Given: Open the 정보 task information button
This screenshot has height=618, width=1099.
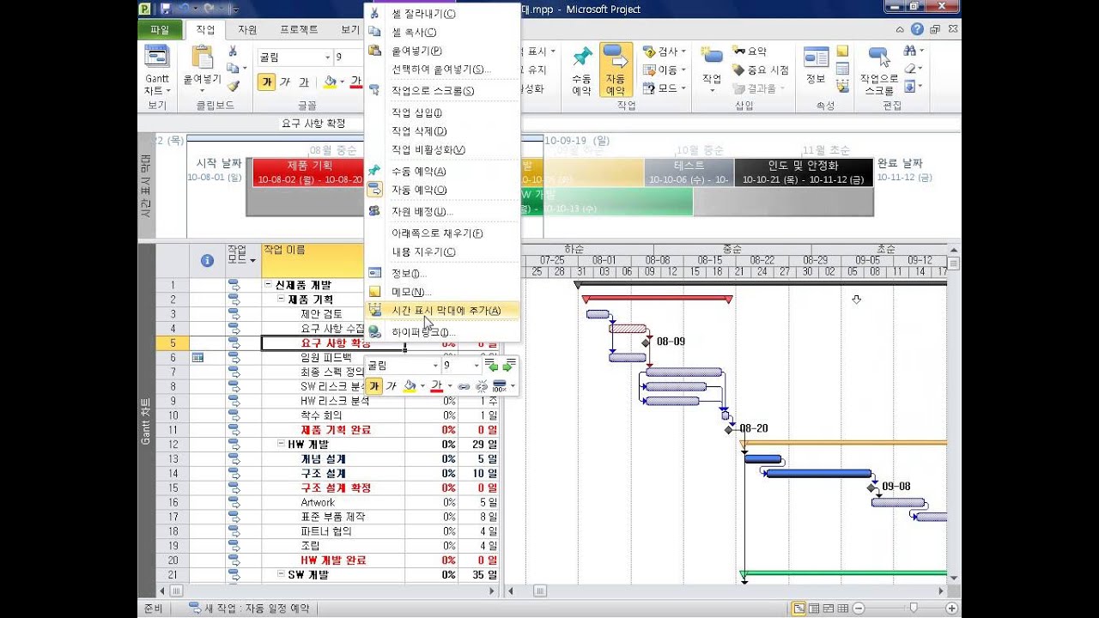Looking at the screenshot, I should 816,67.
